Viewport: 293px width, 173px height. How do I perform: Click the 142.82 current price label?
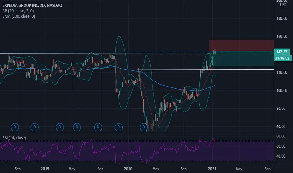[x=282, y=52]
